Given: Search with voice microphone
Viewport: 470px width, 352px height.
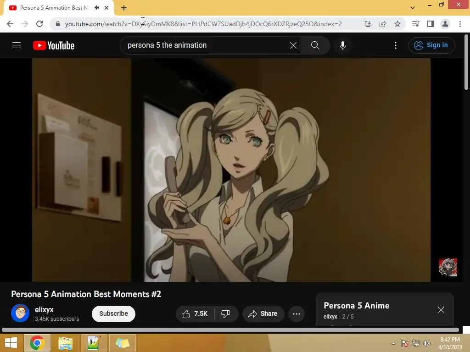Looking at the screenshot, I should tap(343, 45).
